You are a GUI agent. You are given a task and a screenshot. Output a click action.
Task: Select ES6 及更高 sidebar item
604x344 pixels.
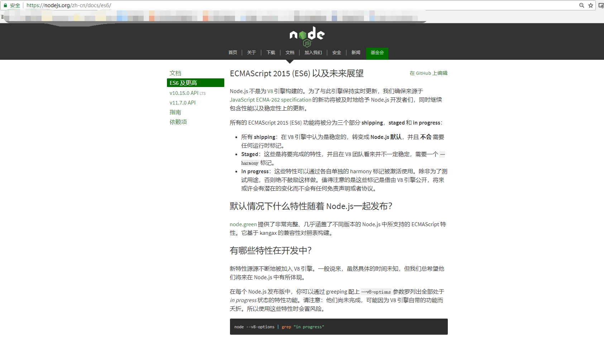pos(196,83)
